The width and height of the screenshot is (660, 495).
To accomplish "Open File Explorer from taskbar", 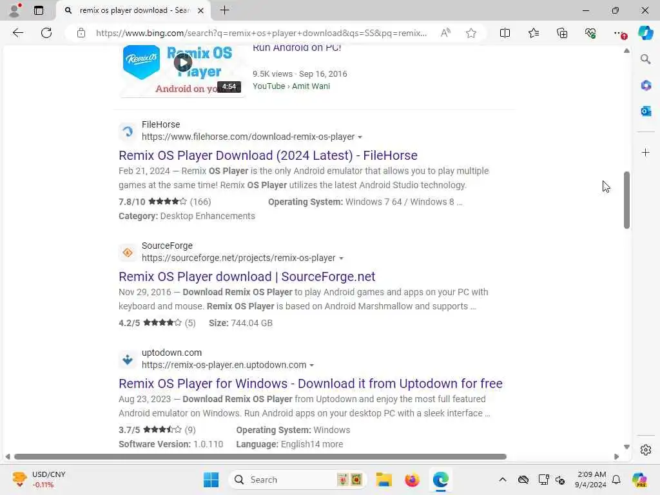I will point(384,480).
